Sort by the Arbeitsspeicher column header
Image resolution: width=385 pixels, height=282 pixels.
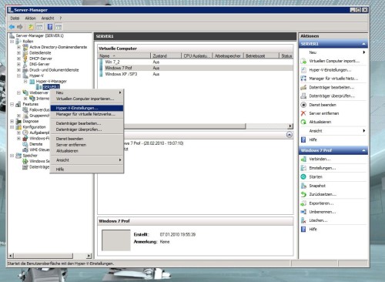pyautogui.click(x=228, y=55)
